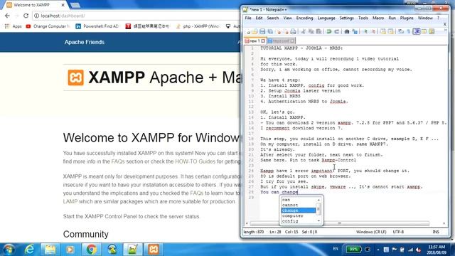Click the XAMPP icon on the taskbar
This screenshot has width=455, height=256.
pyautogui.click(x=154, y=250)
